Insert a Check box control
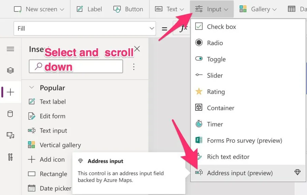Viewport: 307px width, 195px height. click(221, 27)
